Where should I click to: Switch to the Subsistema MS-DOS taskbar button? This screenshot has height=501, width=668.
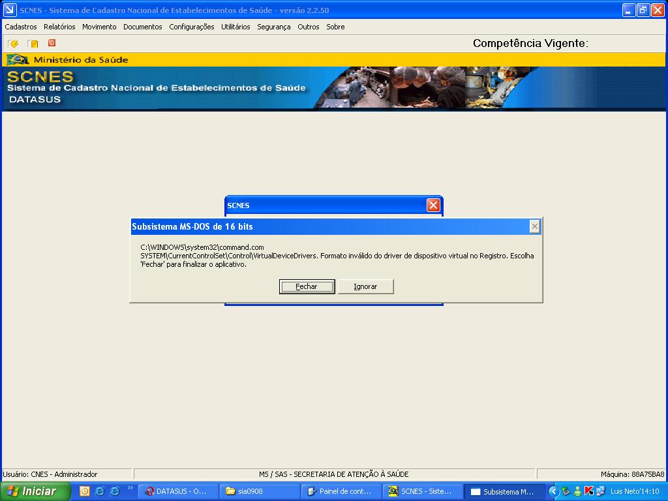pyautogui.click(x=504, y=491)
